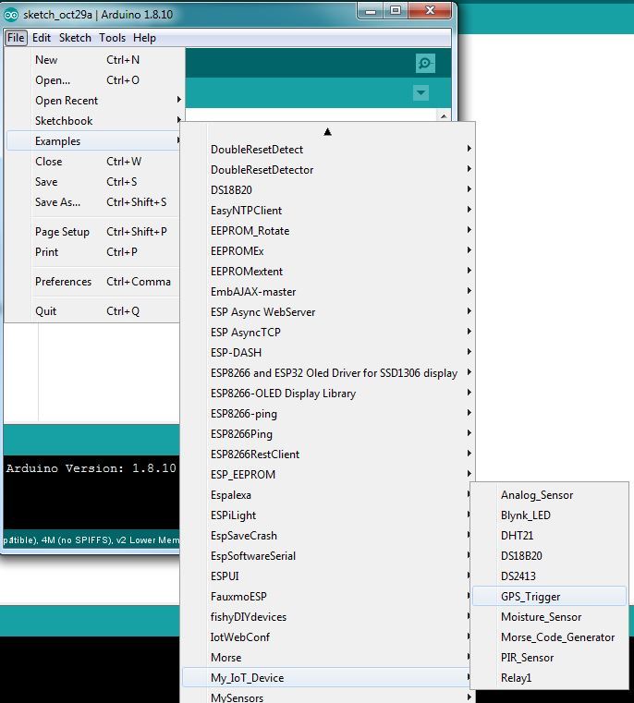Open ESP8266-ping examples
The width and height of the screenshot is (634, 703).
click(x=327, y=413)
